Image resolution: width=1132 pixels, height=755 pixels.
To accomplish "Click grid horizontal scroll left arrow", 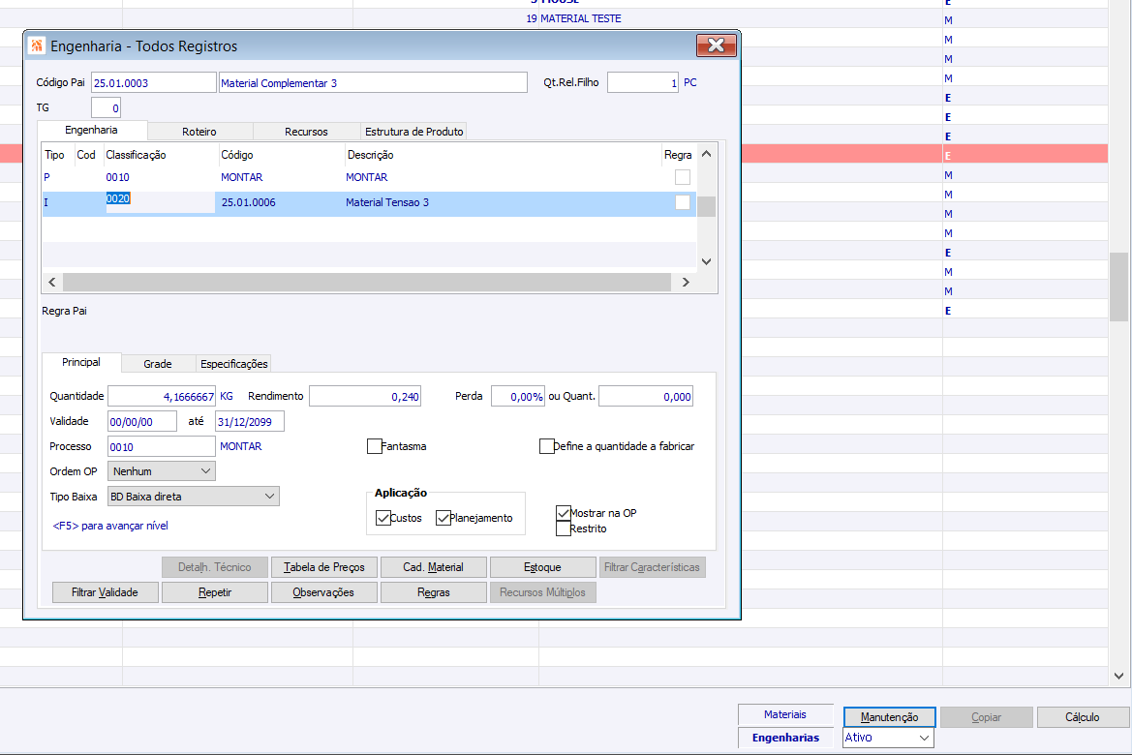I will 52,283.
